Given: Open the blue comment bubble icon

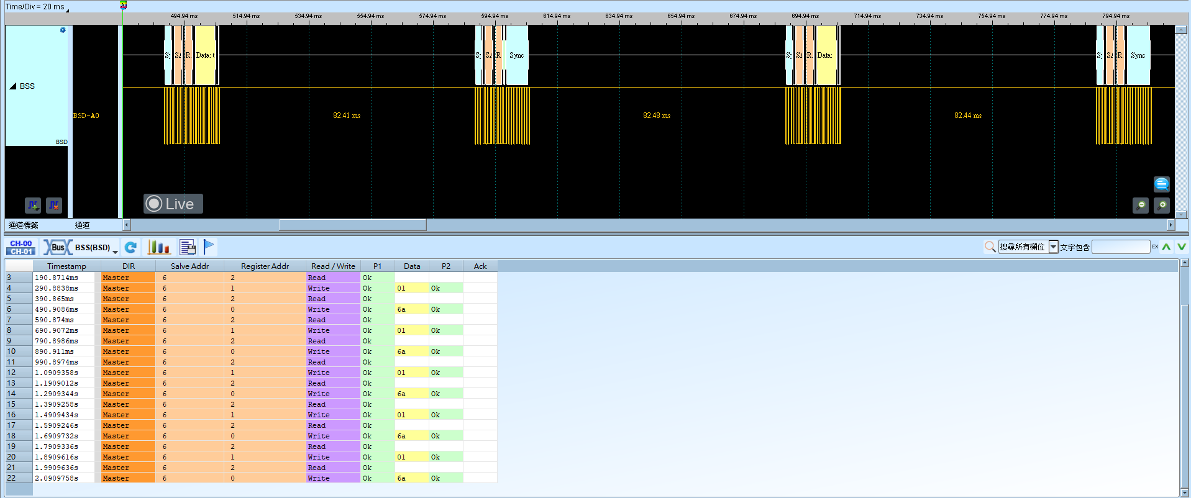Looking at the screenshot, I should 1162,184.
